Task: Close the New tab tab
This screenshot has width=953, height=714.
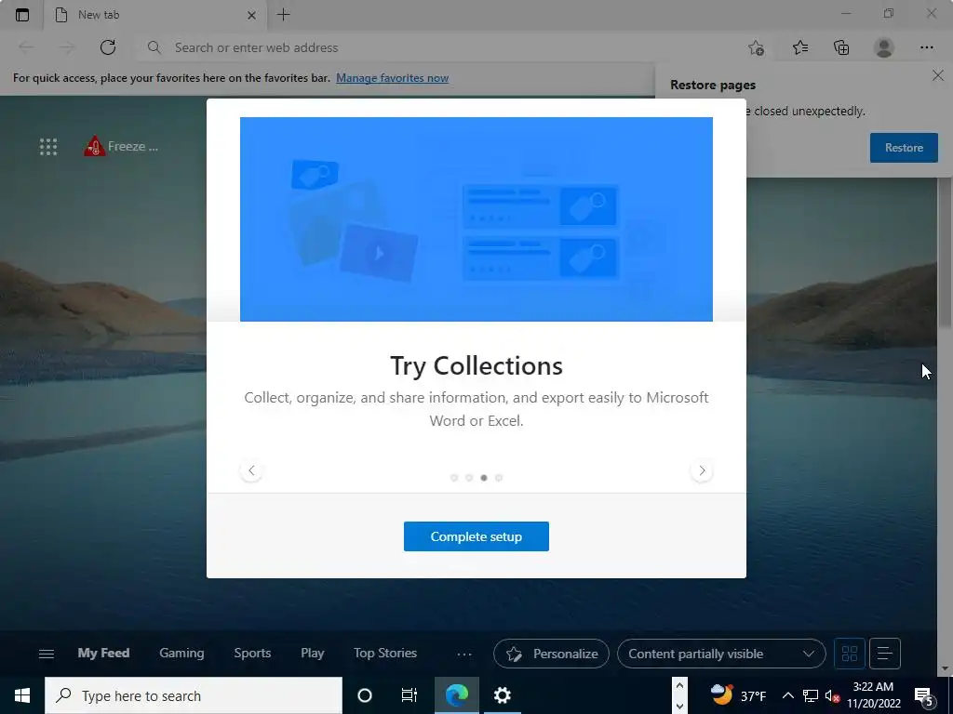Action: [251, 15]
